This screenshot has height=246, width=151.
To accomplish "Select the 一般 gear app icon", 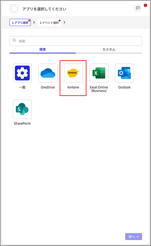I will (x=22, y=73).
